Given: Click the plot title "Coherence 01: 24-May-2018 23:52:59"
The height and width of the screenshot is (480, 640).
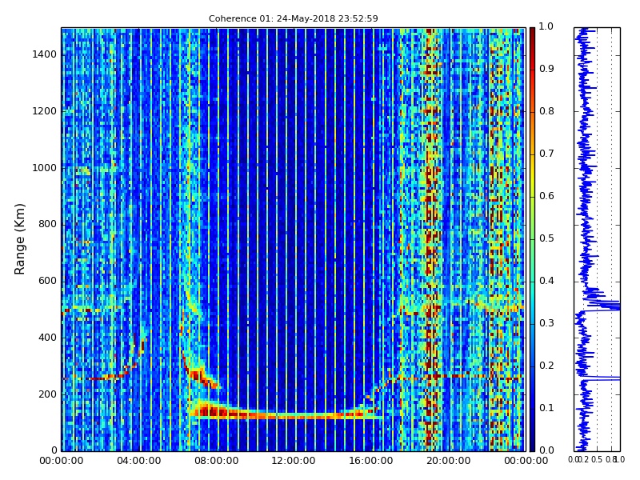Looking at the screenshot, I should [293, 18].
